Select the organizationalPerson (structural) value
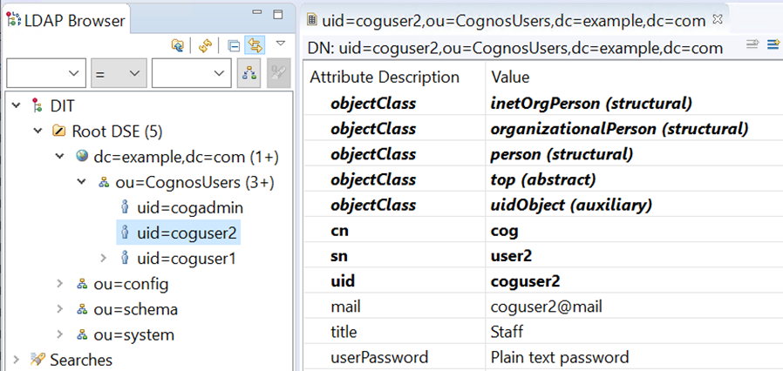Screen dimensions: 783x371 (x=619, y=129)
